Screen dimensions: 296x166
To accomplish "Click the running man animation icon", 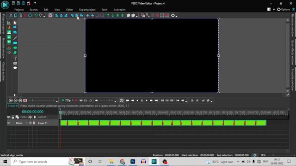I will coord(9,28).
